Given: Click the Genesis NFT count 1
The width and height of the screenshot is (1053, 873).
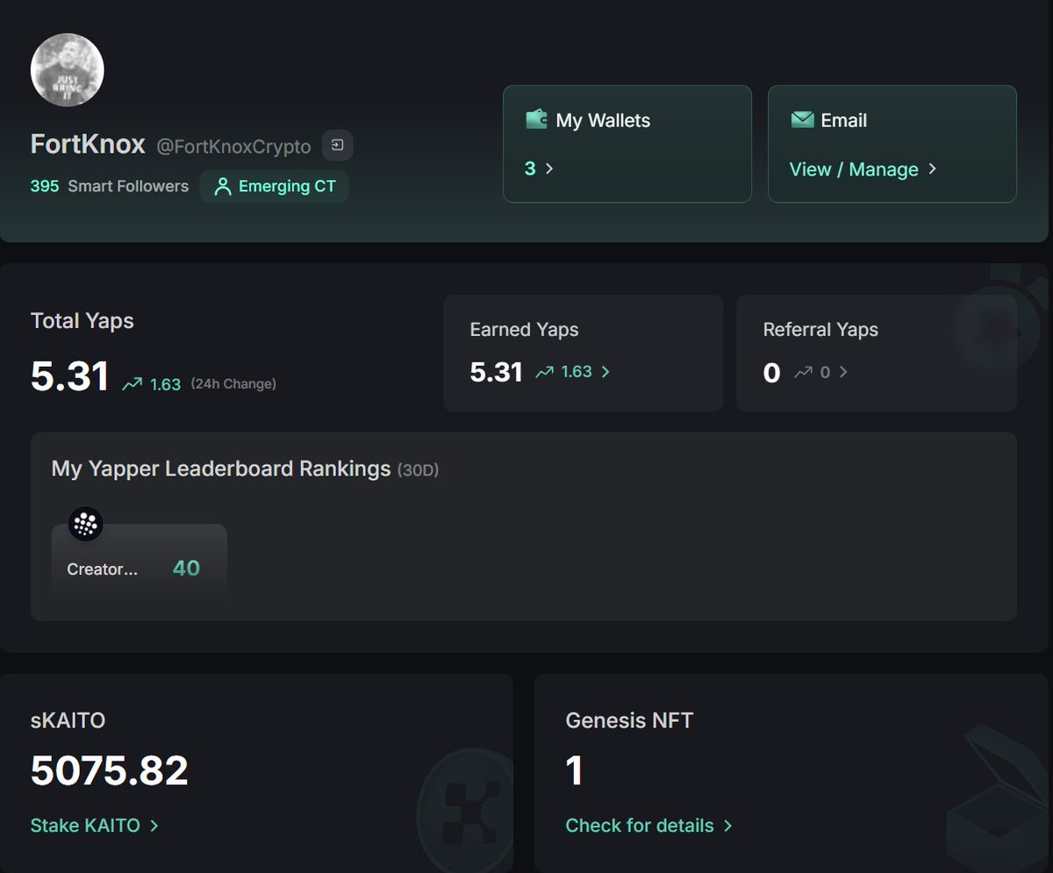Looking at the screenshot, I should [x=575, y=770].
